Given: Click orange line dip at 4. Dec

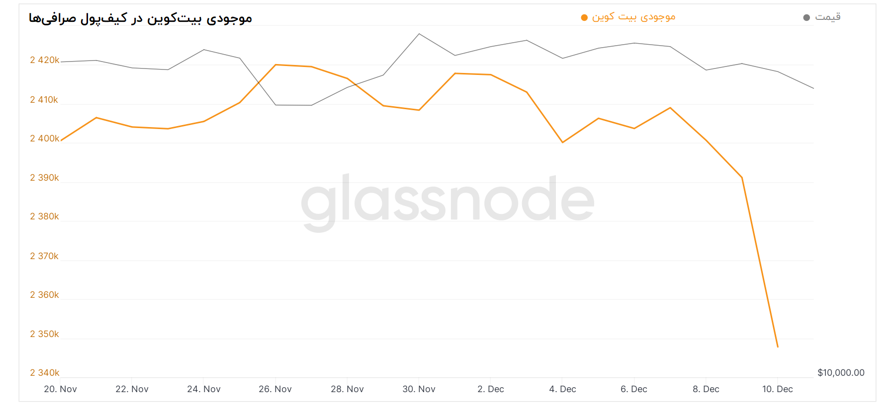Looking at the screenshot, I should [563, 142].
